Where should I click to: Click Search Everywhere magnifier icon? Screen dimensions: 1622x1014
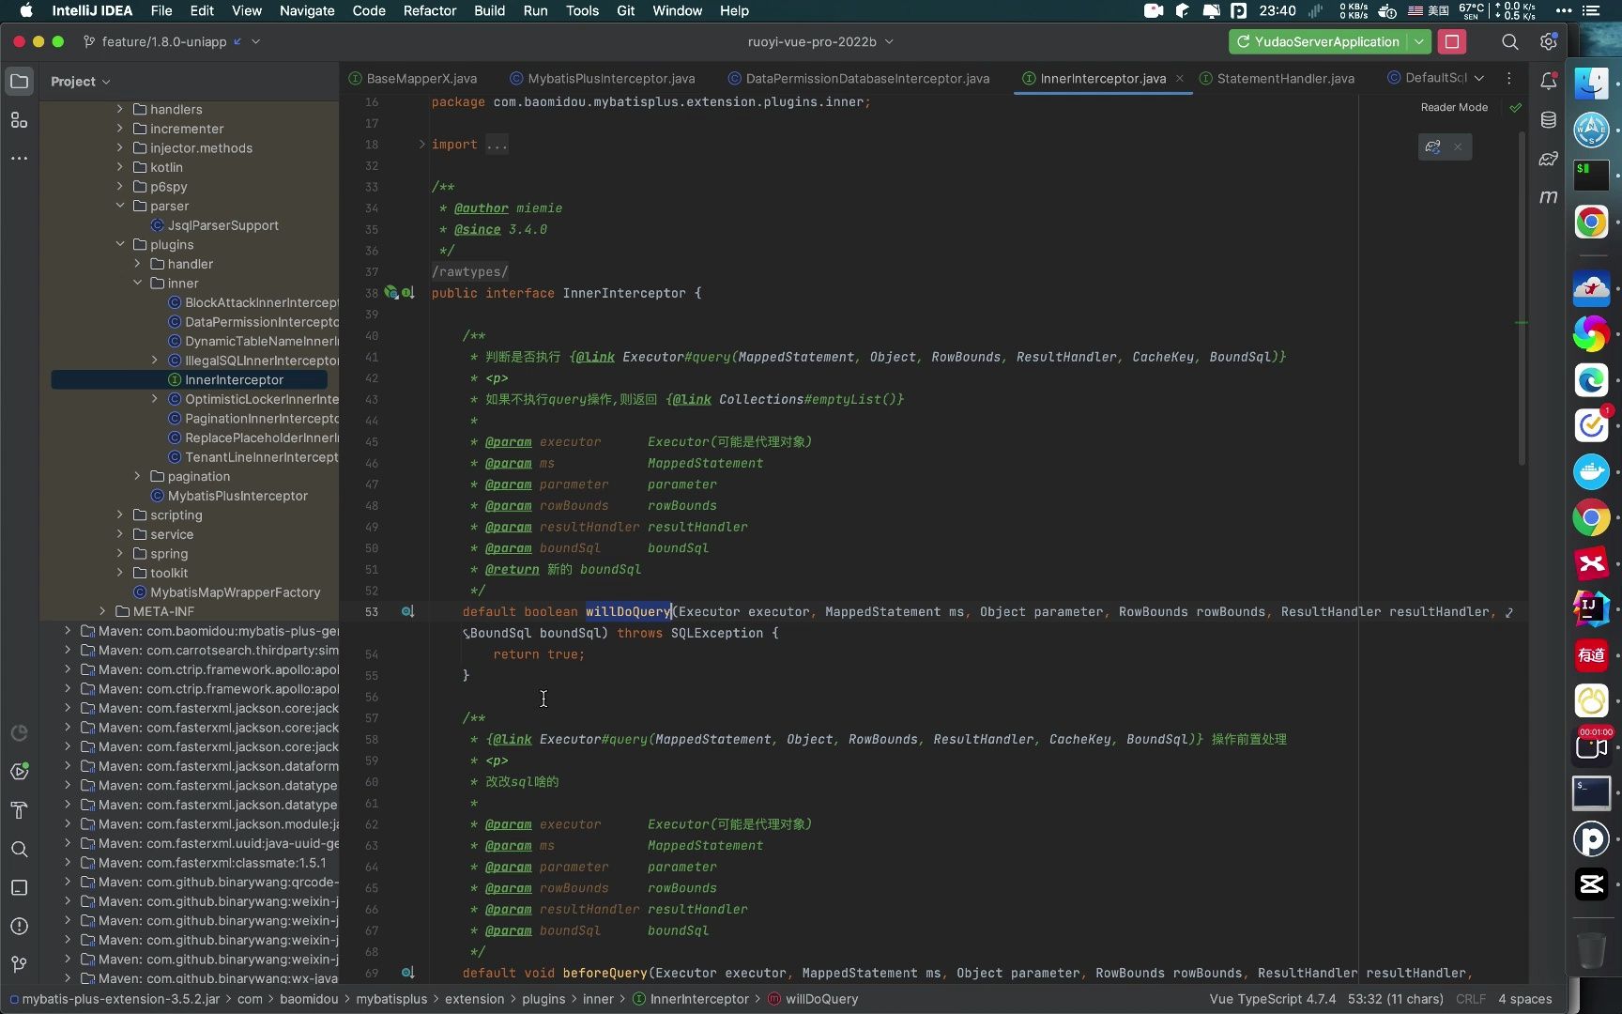[1509, 41]
